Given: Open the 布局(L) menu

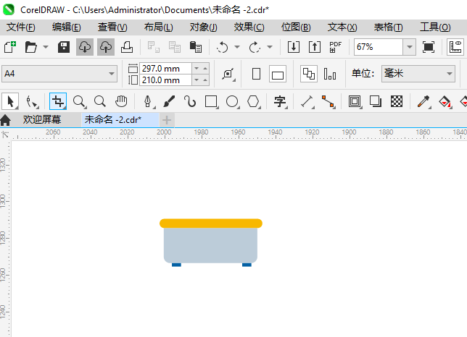Looking at the screenshot, I should [x=158, y=27].
